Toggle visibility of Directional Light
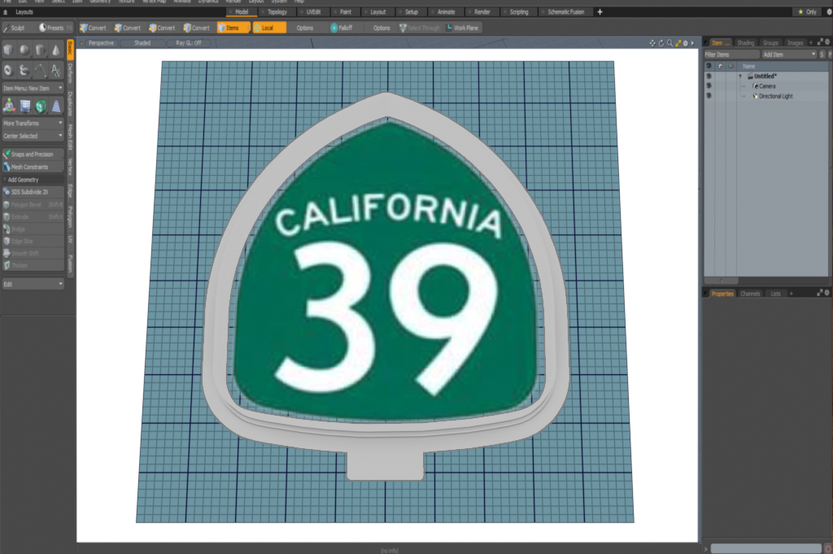 709,96
